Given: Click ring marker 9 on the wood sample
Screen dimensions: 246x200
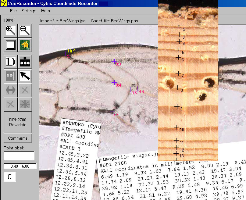Looking at the screenshot, I should (x=177, y=106).
